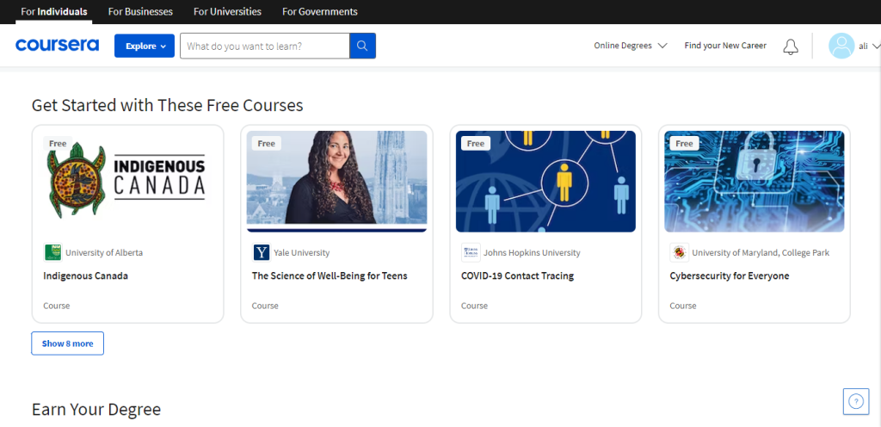Click the Yale University logo
Image resolution: width=881 pixels, height=427 pixels.
pos(262,252)
